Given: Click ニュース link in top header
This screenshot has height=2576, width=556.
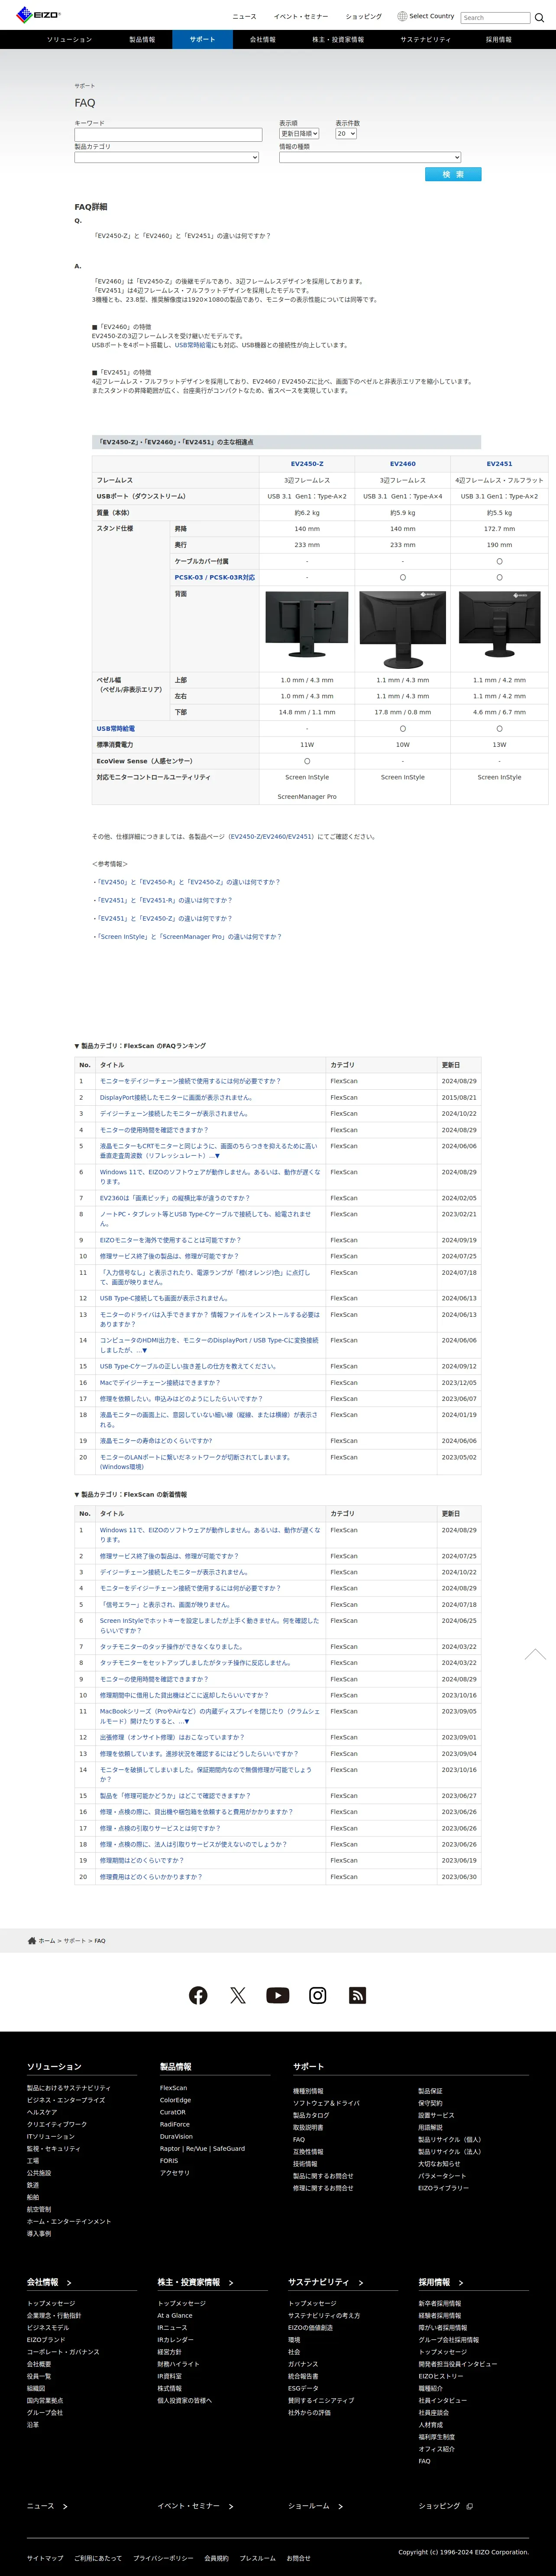Looking at the screenshot, I should pyautogui.click(x=245, y=16).
